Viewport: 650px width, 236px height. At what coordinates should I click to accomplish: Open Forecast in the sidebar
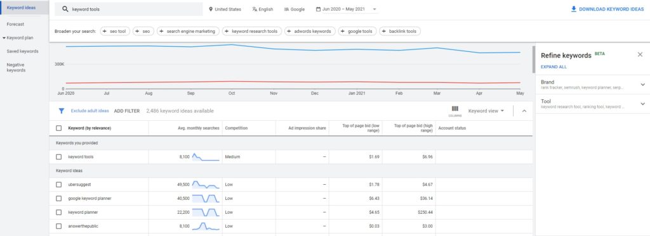click(15, 25)
